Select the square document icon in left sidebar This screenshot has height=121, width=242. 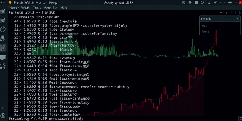3,20
